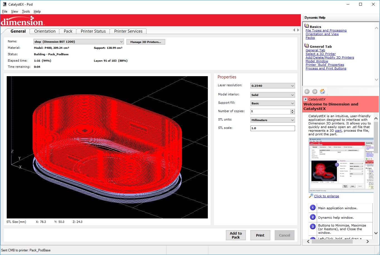Click the Cancel button
Viewport: 380px width, 255px height.
point(285,235)
